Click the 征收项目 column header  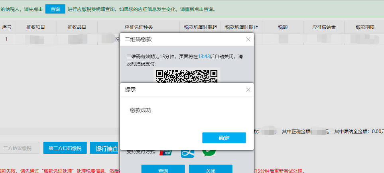point(36,27)
